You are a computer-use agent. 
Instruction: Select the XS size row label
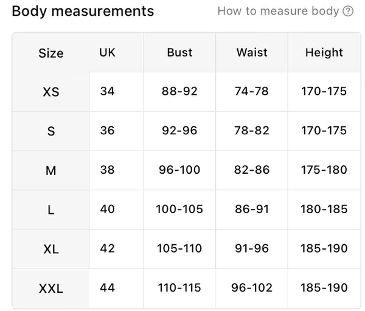point(51,92)
